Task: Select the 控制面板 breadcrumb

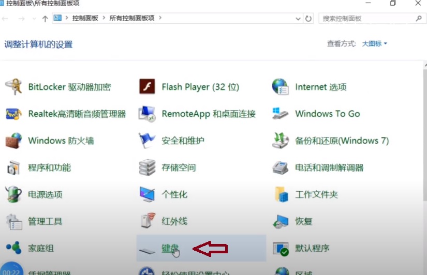Action: click(85, 18)
